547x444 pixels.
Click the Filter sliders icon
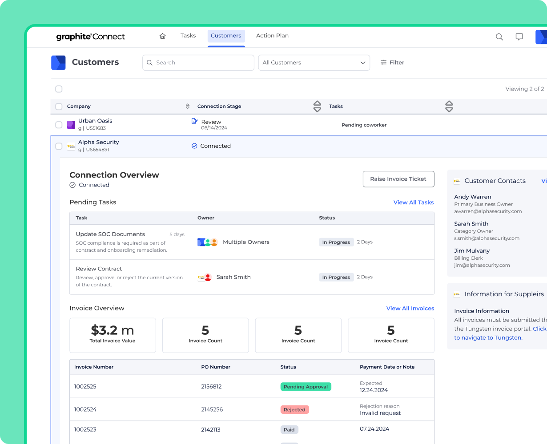(383, 63)
